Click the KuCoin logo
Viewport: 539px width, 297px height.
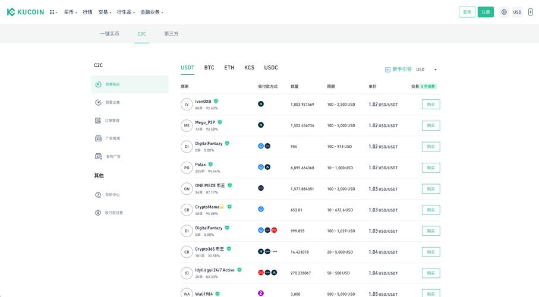26,12
